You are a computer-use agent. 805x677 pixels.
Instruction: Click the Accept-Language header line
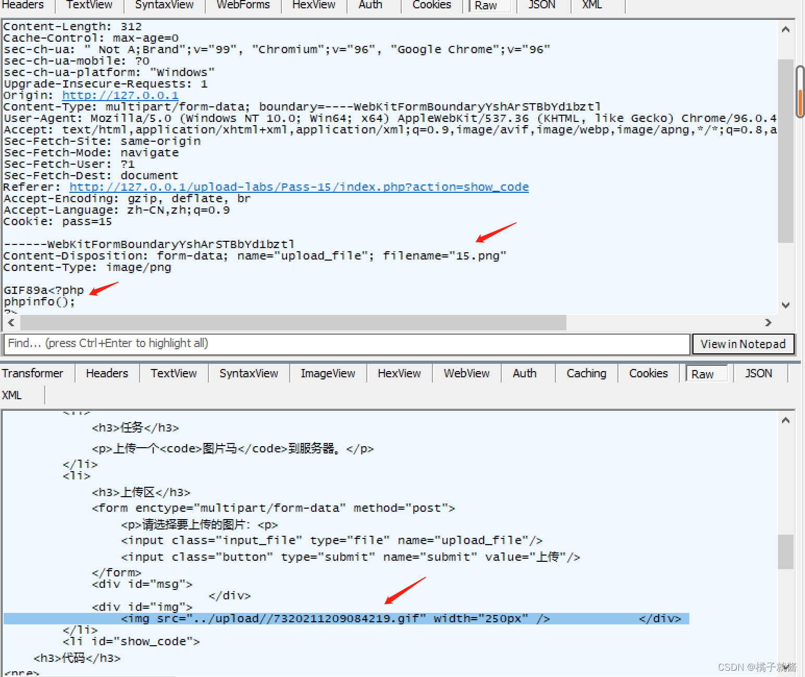click(117, 210)
